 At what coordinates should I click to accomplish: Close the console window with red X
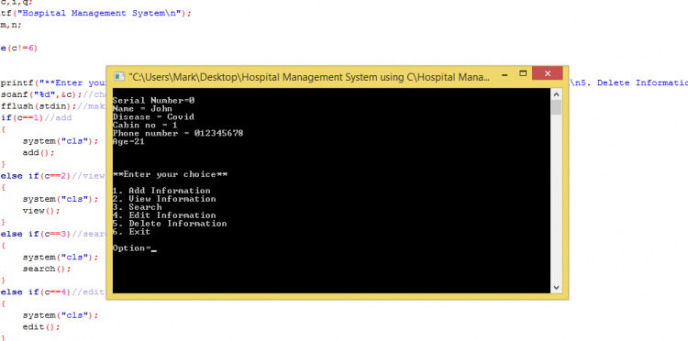point(547,73)
